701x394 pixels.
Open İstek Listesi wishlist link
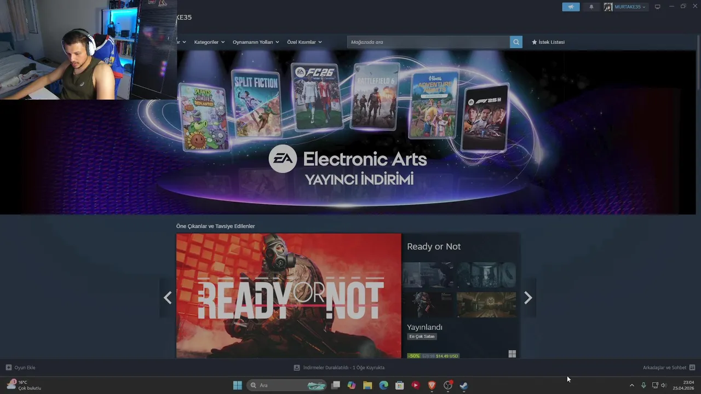tap(548, 42)
